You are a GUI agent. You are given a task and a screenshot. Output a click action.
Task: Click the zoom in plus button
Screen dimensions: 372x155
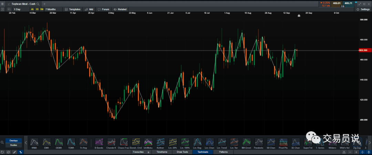356,152
